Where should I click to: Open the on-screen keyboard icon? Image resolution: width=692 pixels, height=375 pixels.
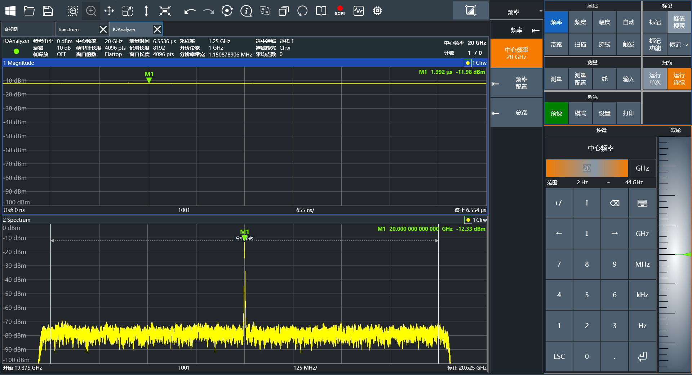coord(642,203)
